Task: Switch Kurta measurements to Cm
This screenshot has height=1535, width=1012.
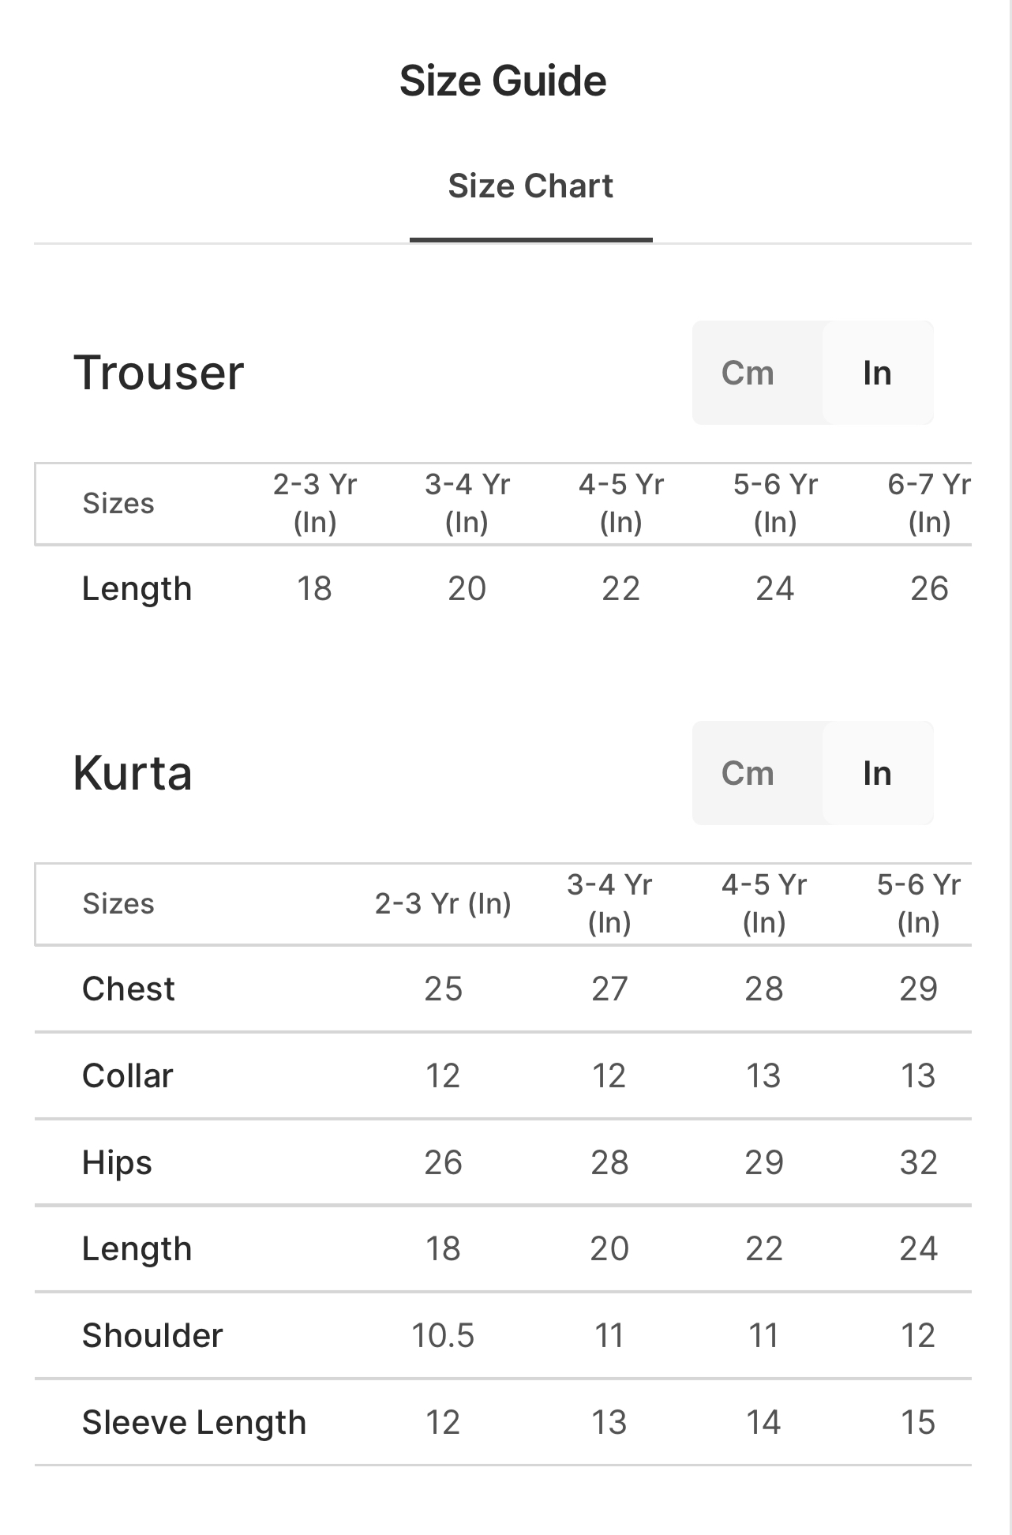Action: [748, 773]
